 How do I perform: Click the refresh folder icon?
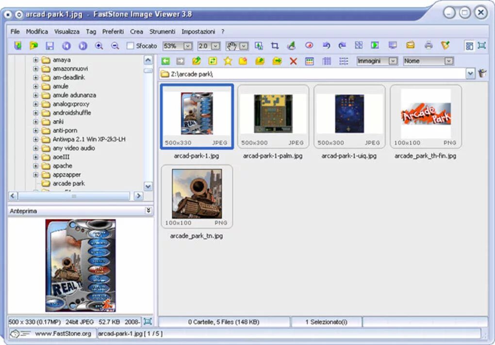coord(213,61)
